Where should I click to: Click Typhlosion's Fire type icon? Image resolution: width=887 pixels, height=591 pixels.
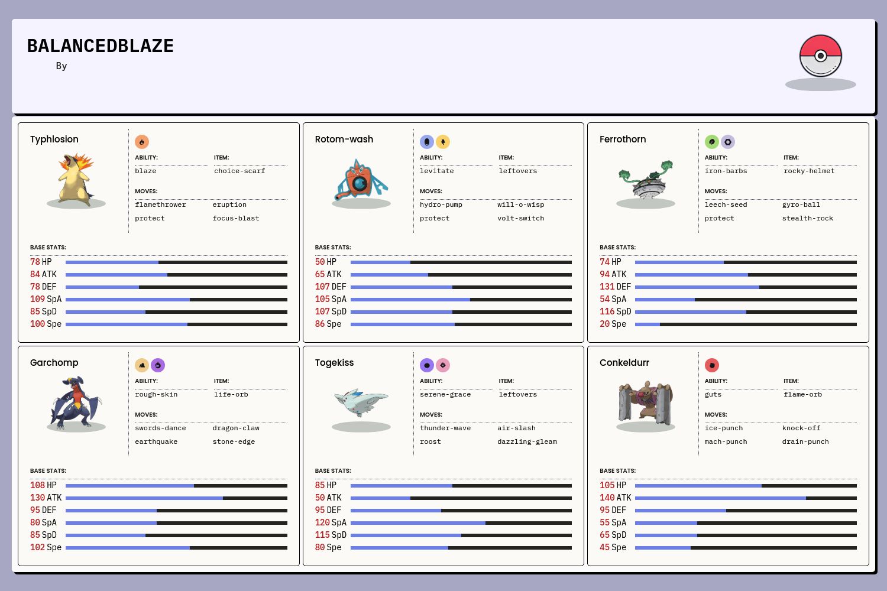pyautogui.click(x=142, y=142)
